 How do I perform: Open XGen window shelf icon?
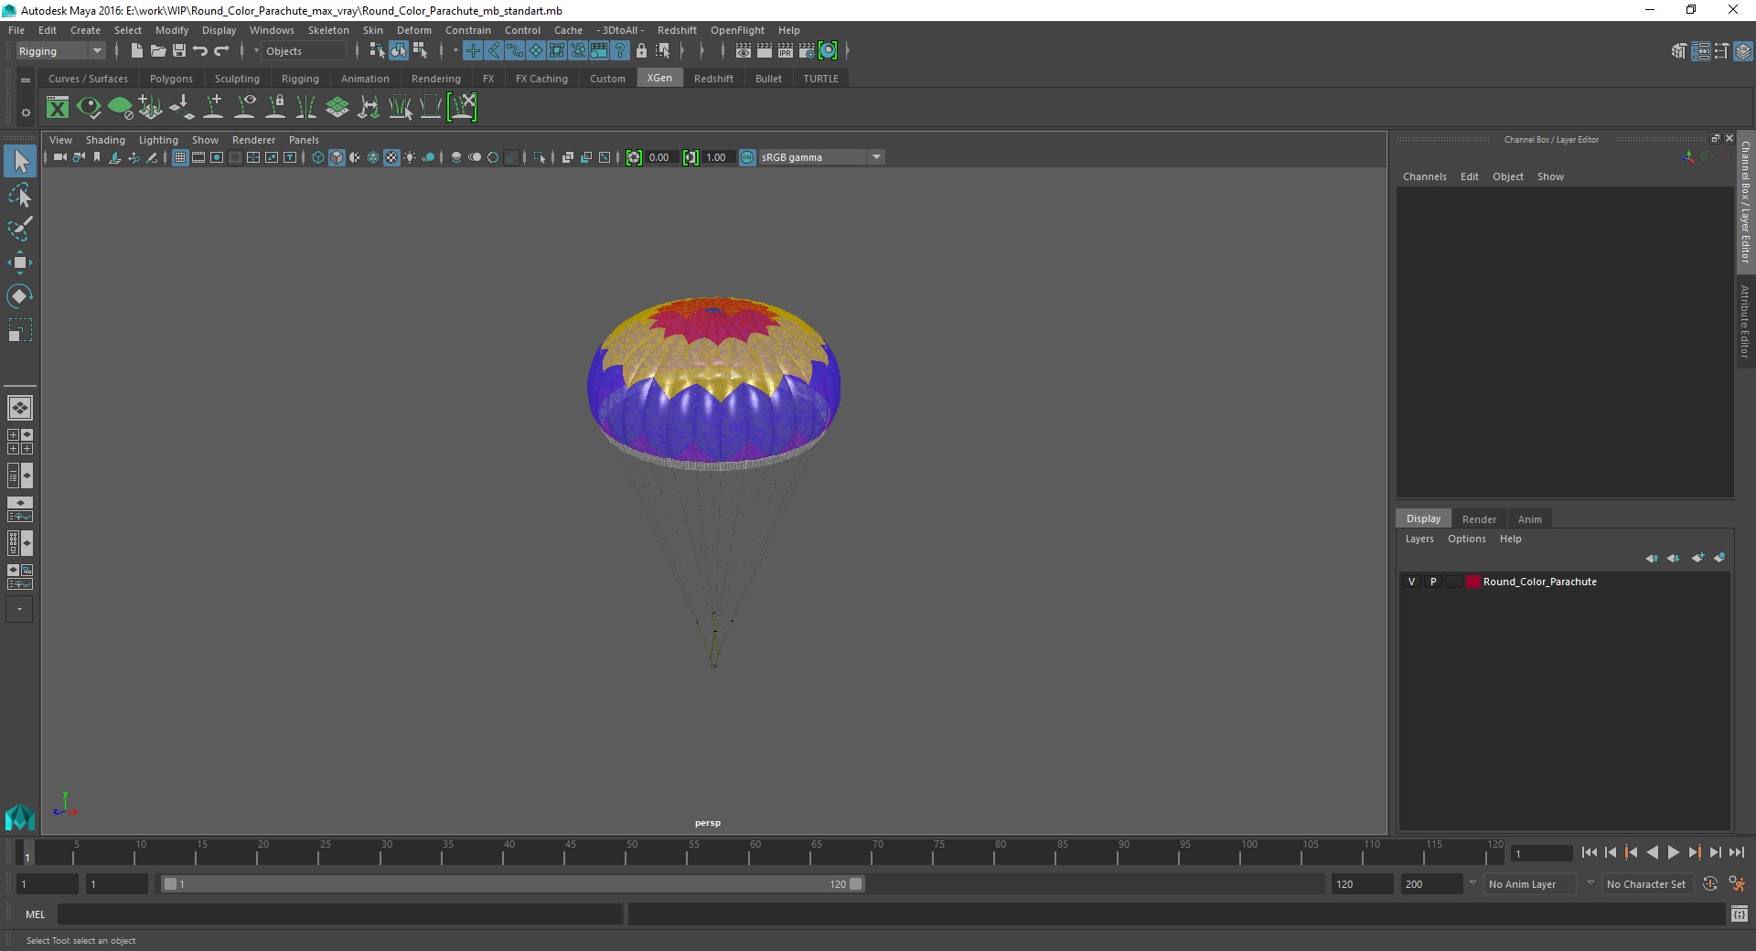58,108
